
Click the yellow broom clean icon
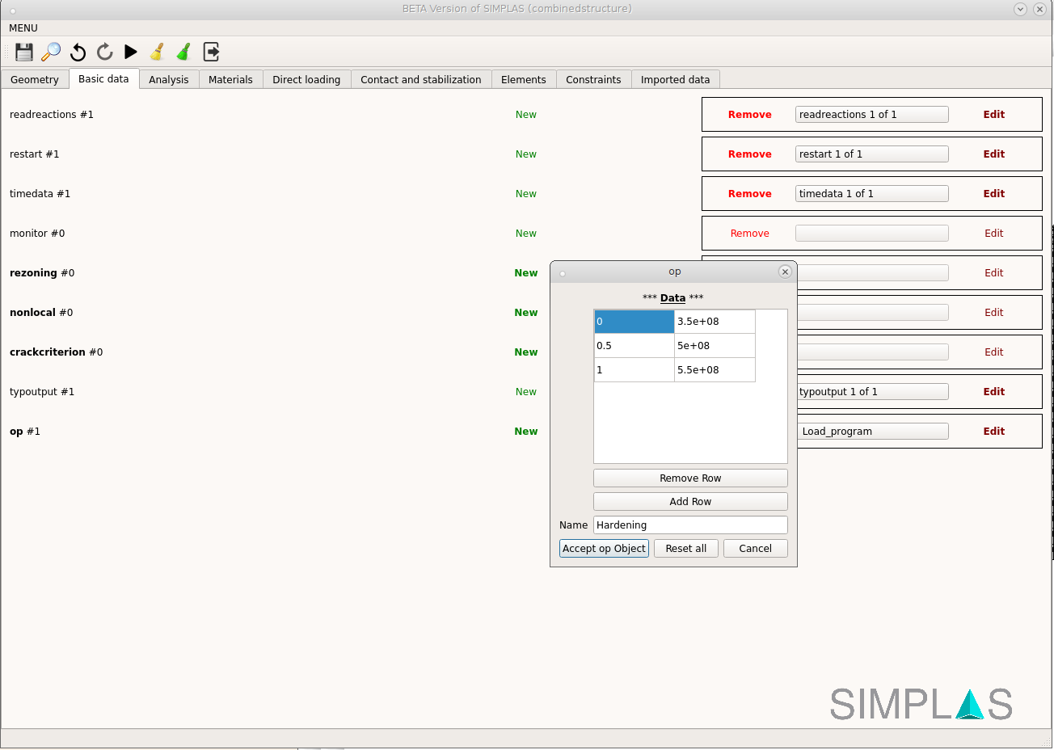coord(158,52)
